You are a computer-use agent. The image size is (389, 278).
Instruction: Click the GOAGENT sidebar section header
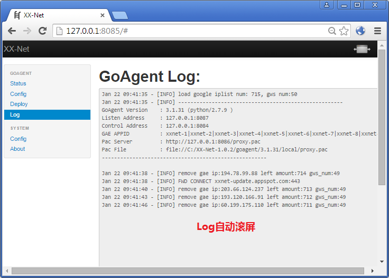click(21, 73)
